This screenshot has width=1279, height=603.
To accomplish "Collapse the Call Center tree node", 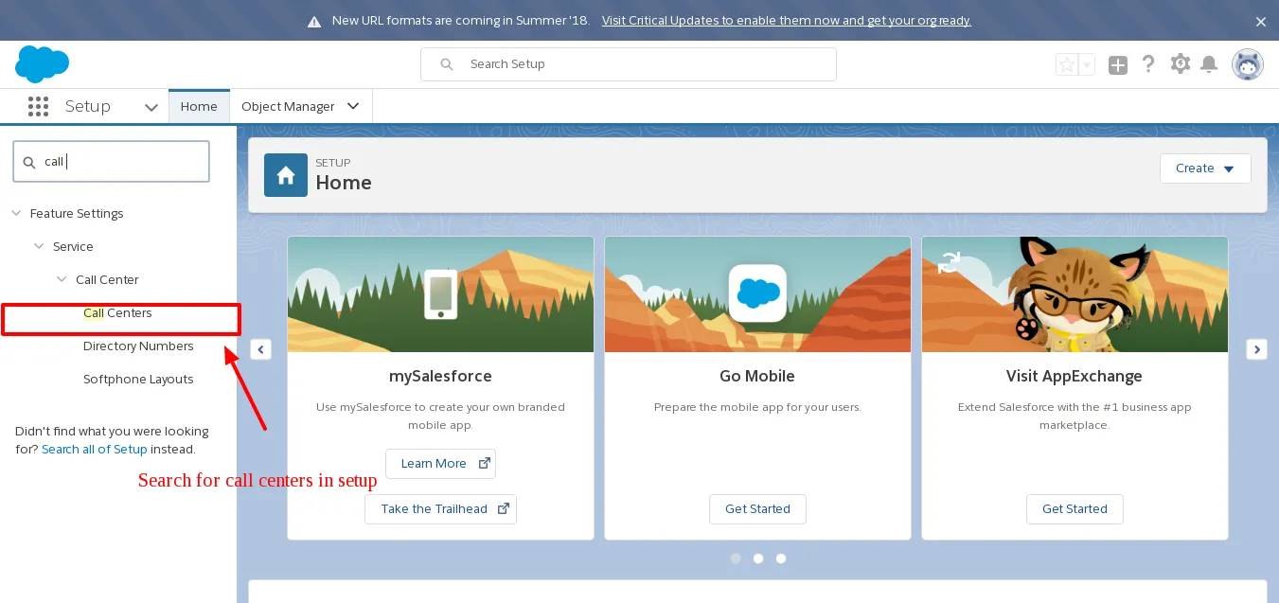I will coord(62,280).
